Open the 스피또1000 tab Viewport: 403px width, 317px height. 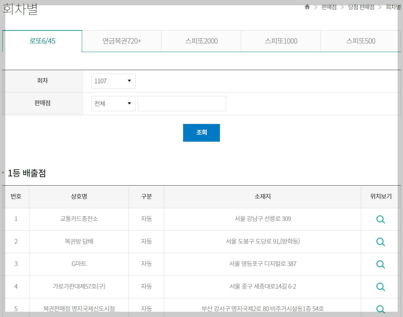tap(280, 41)
